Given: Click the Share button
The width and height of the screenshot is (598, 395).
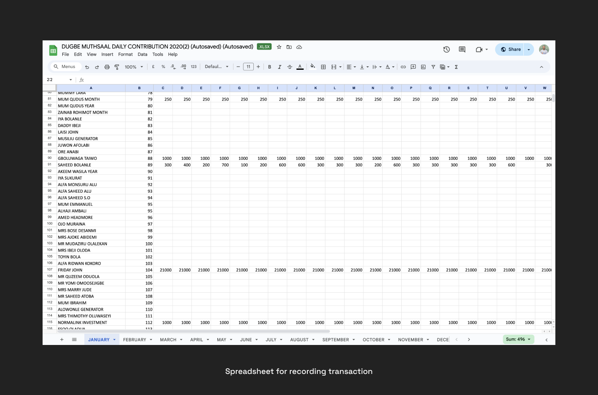Looking at the screenshot, I should [x=510, y=50].
